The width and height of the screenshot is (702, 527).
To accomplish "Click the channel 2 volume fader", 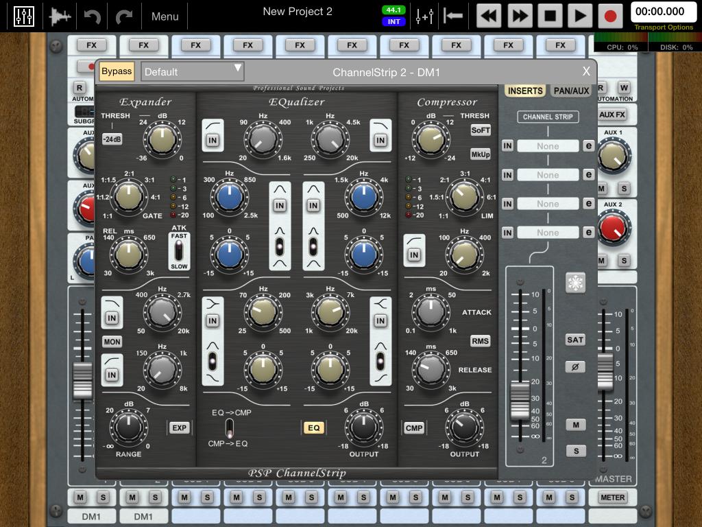I will tap(520, 400).
